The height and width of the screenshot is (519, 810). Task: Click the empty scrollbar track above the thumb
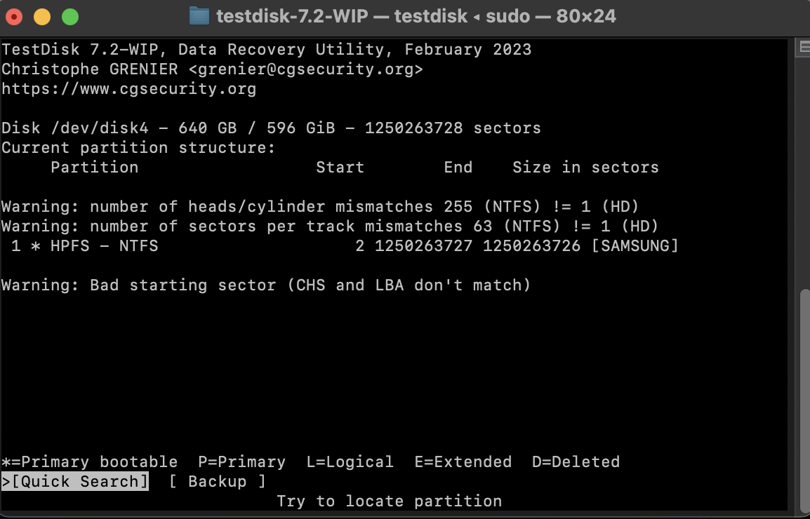pos(804,170)
